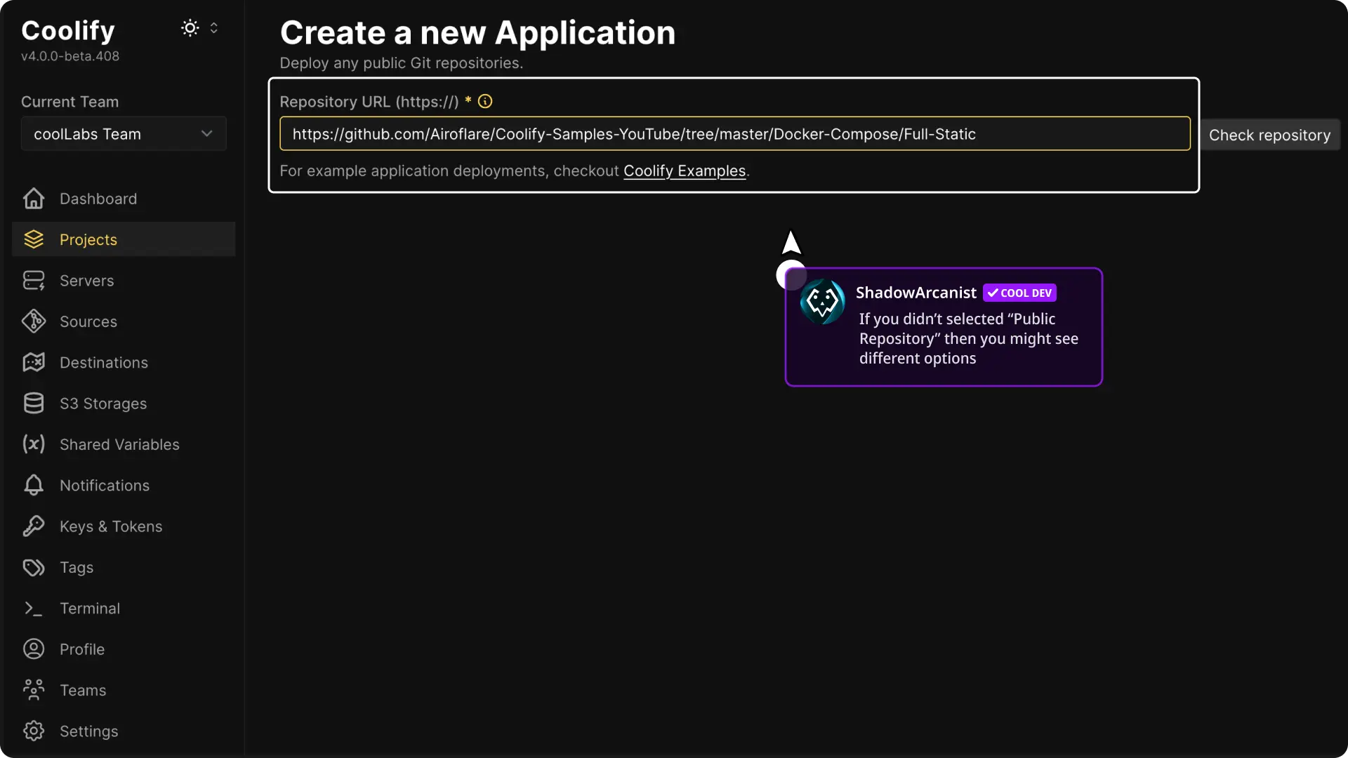Open the Tags page
This screenshot has width=1348, height=758.
(x=76, y=567)
